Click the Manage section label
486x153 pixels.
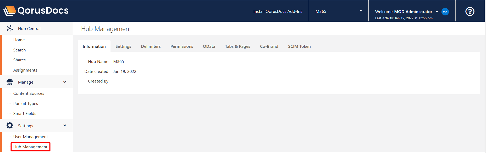pyautogui.click(x=26, y=82)
